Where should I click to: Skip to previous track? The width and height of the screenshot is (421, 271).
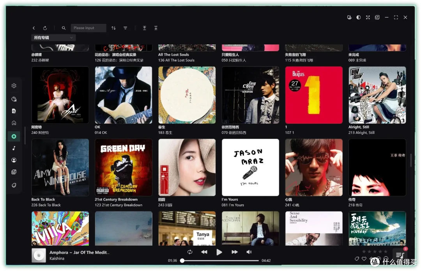coord(204,252)
